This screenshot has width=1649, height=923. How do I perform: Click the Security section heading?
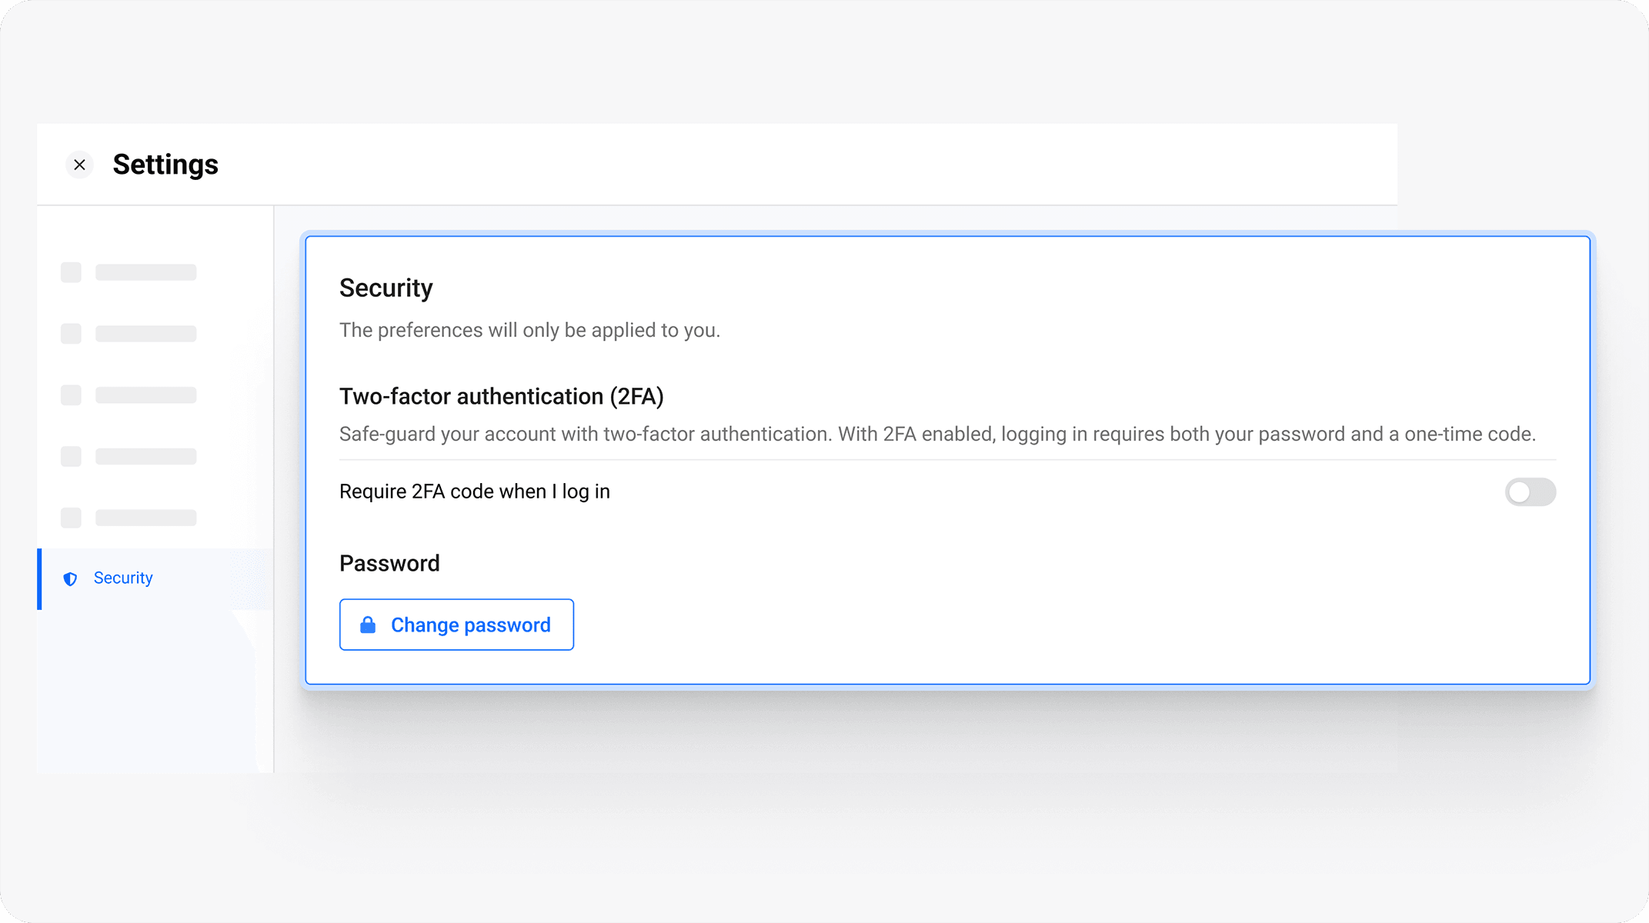(x=386, y=288)
